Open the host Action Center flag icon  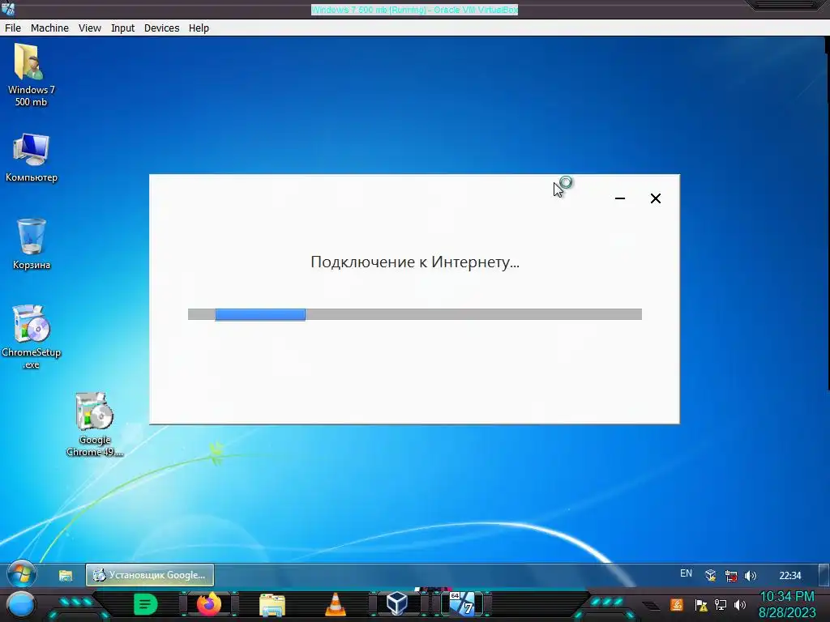701,604
